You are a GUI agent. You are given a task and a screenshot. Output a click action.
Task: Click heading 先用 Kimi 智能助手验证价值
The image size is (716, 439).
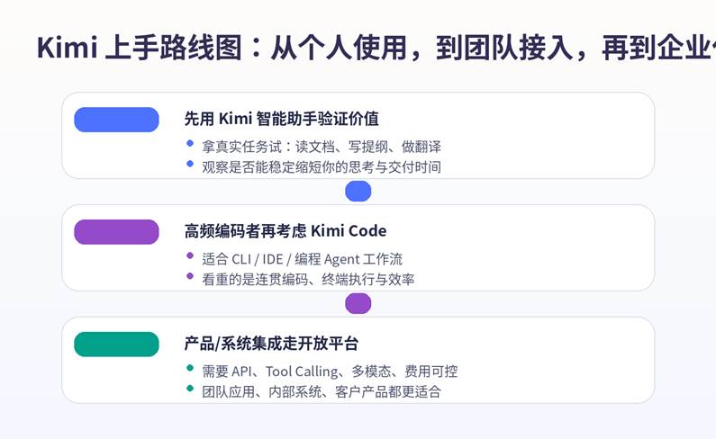(281, 119)
